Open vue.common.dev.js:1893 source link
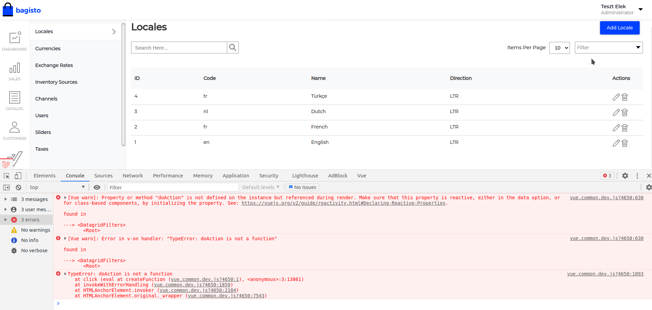 pyautogui.click(x=605, y=274)
